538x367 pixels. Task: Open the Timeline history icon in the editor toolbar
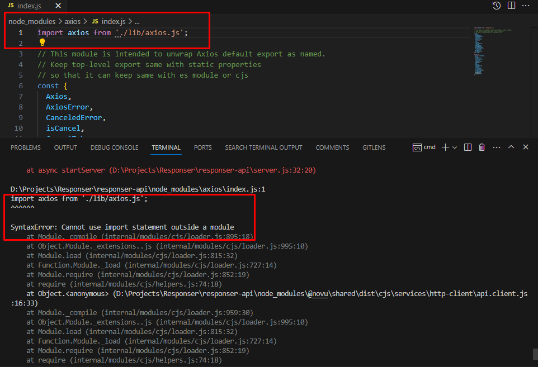pyautogui.click(x=496, y=6)
